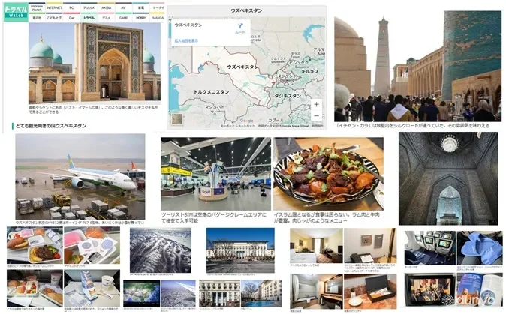Click the トルクメニスタン label on the map
Image resolution: width=506 pixels, height=314 pixels.
click(x=211, y=92)
